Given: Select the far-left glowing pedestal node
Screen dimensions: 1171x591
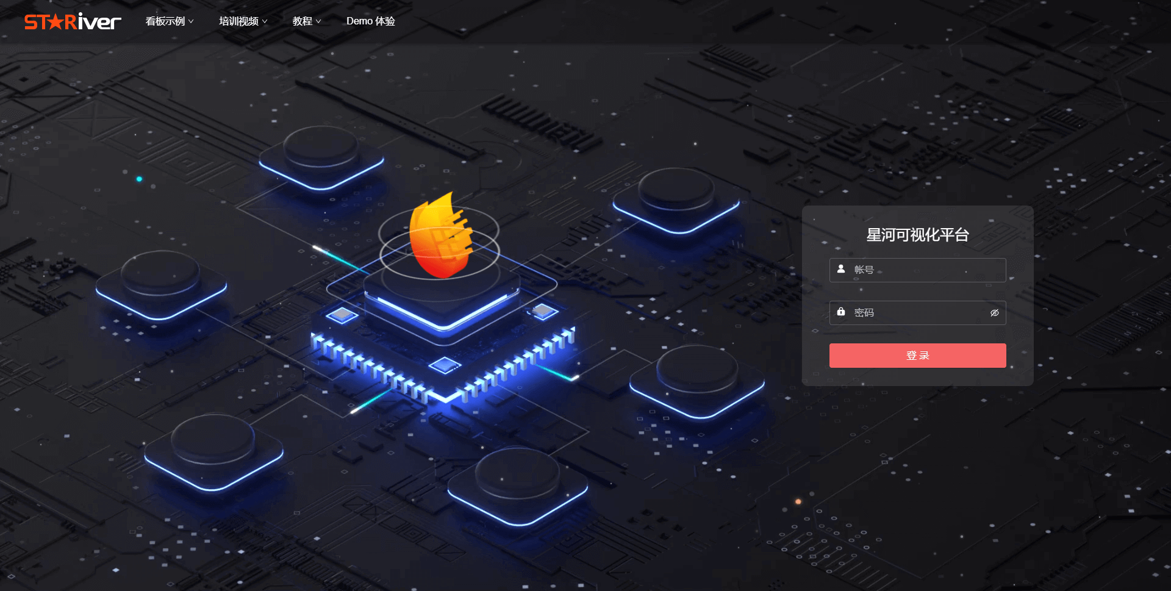Looking at the screenshot, I should (161, 284).
